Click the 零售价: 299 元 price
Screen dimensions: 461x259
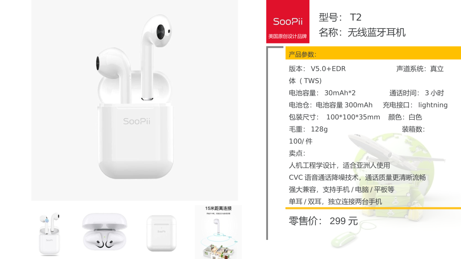pos(323,221)
